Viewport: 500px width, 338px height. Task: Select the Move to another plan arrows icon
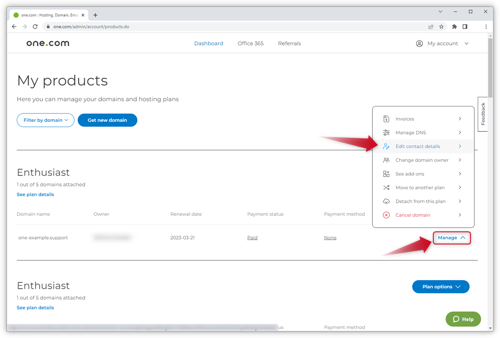click(386, 187)
